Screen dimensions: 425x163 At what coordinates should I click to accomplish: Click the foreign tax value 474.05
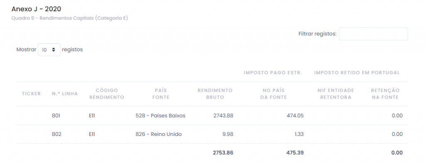tap(295, 116)
